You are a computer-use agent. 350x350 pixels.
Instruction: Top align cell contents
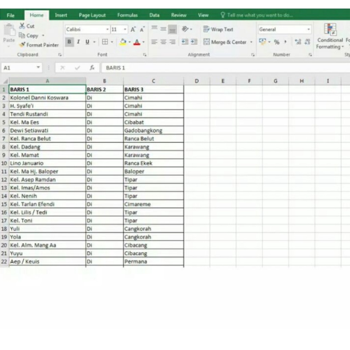(154, 29)
